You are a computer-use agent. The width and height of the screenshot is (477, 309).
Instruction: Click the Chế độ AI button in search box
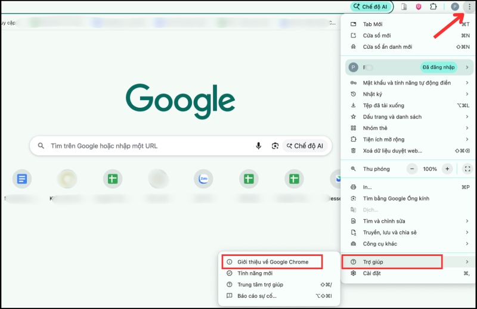pos(305,146)
